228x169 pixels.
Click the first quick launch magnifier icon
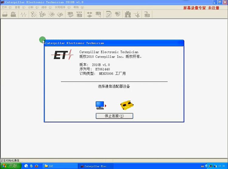point(26,166)
